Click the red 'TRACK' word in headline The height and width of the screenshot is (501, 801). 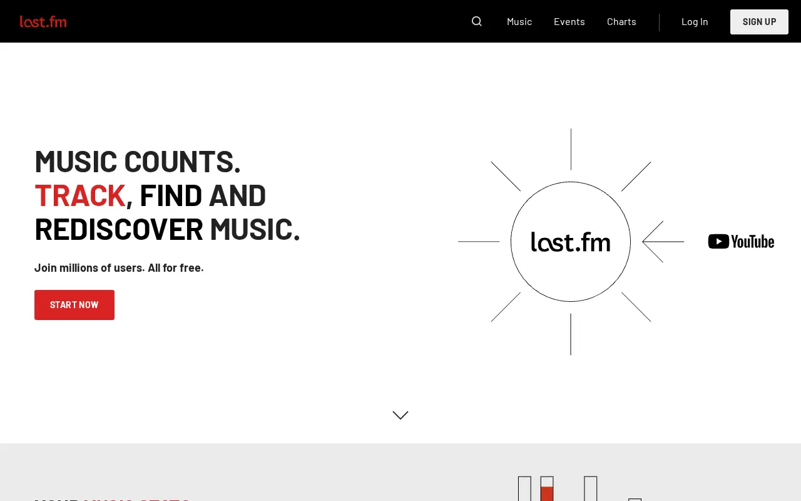point(80,195)
